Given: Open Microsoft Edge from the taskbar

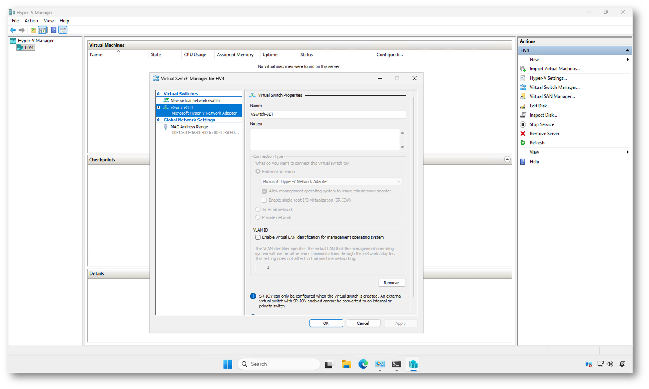Looking at the screenshot, I should (363, 364).
